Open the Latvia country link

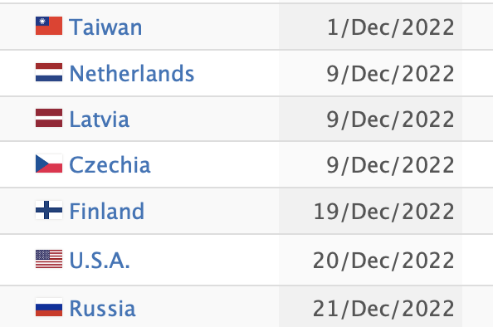100,120
